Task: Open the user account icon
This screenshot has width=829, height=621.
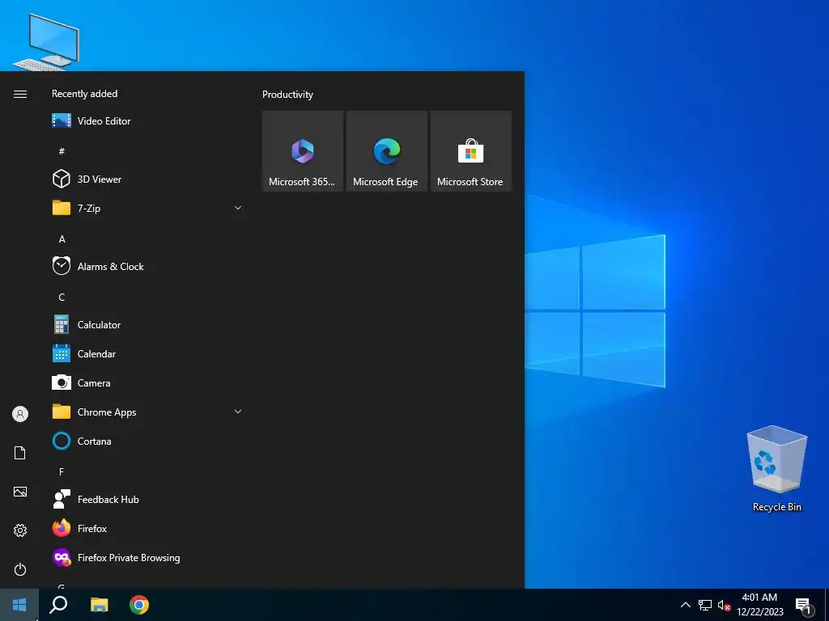Action: click(20, 414)
